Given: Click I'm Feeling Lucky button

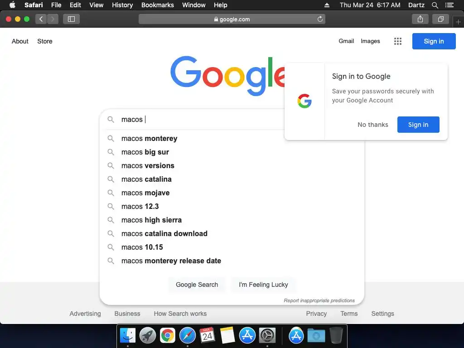Looking at the screenshot, I should (x=263, y=285).
